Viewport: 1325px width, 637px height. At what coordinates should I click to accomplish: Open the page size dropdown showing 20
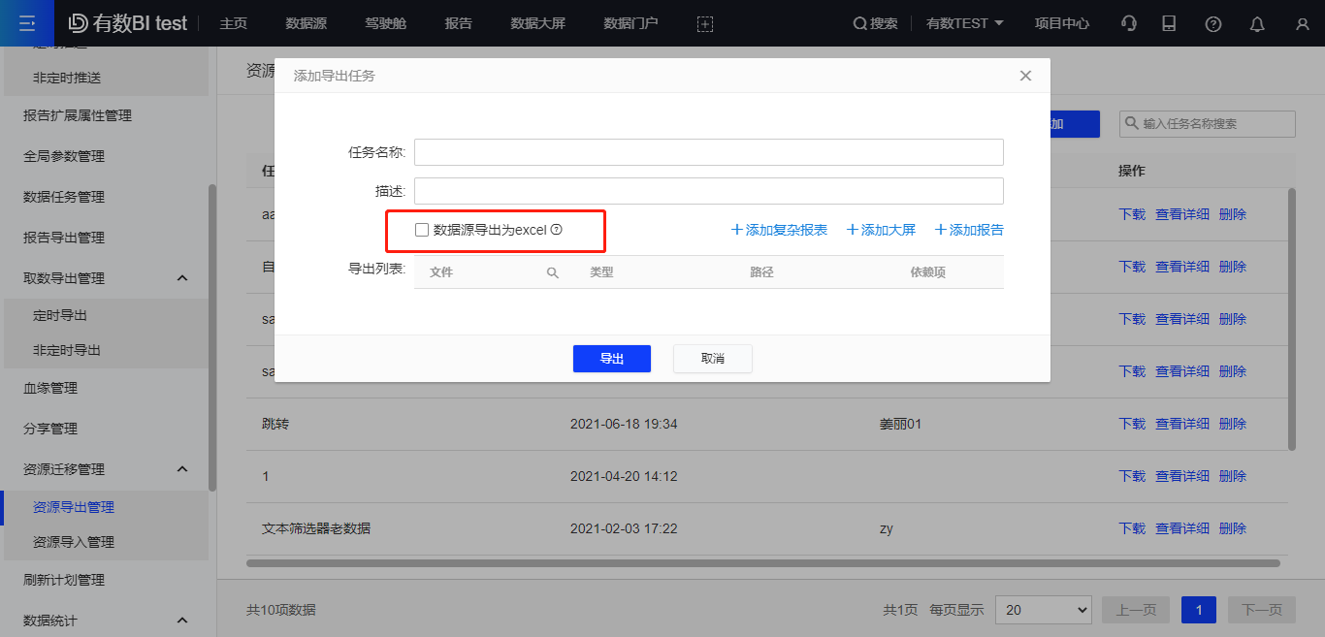click(x=1043, y=610)
